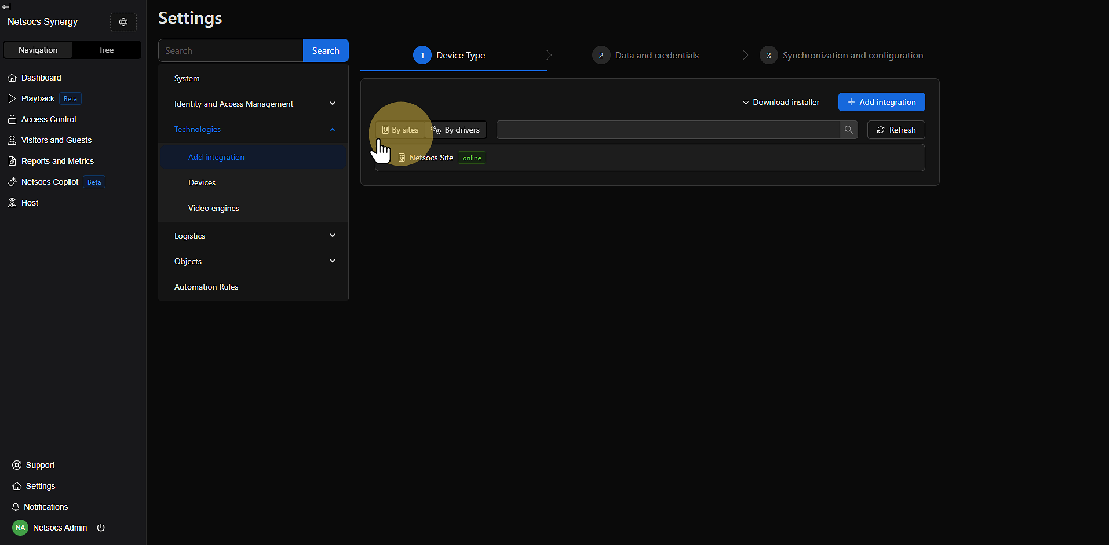Click the magnifier search icon in integrations
Viewport: 1109px width, 545px height.
click(x=848, y=130)
